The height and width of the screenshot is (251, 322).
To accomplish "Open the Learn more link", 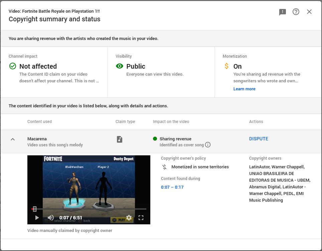I will coord(244,89).
